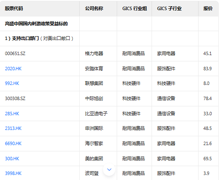Screen dimensions: 220x180
Task: Click the 股票代码 column header
Action: tap(40, 8)
